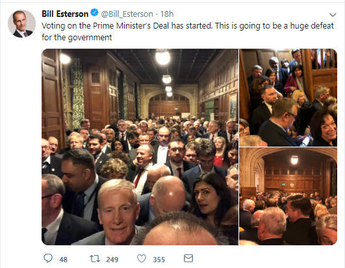Image resolution: width=345 pixels, height=268 pixels.
Task: Click the 249 retweets count
Action: [x=112, y=260]
